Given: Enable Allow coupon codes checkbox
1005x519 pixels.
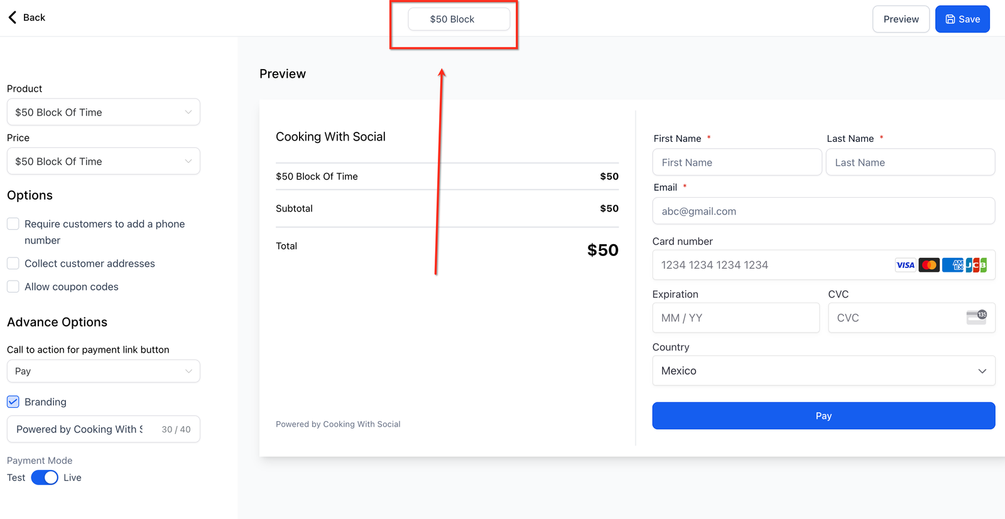Looking at the screenshot, I should [x=13, y=287].
